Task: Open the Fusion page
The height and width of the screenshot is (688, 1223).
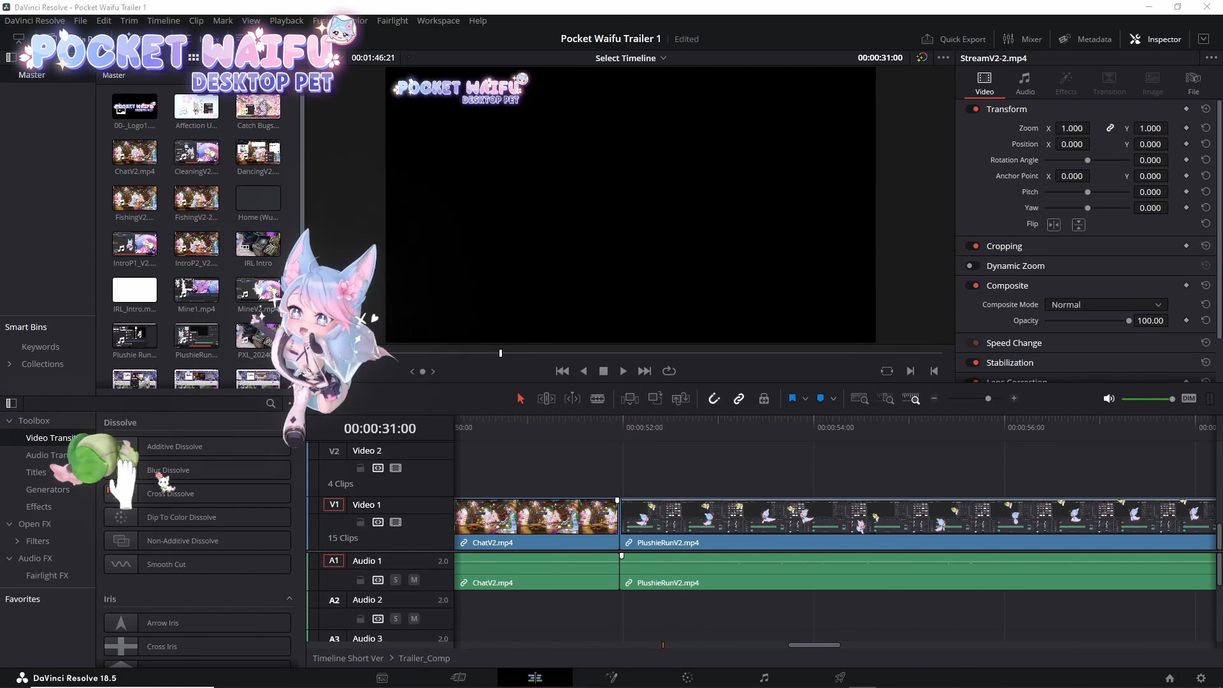Action: [612, 677]
